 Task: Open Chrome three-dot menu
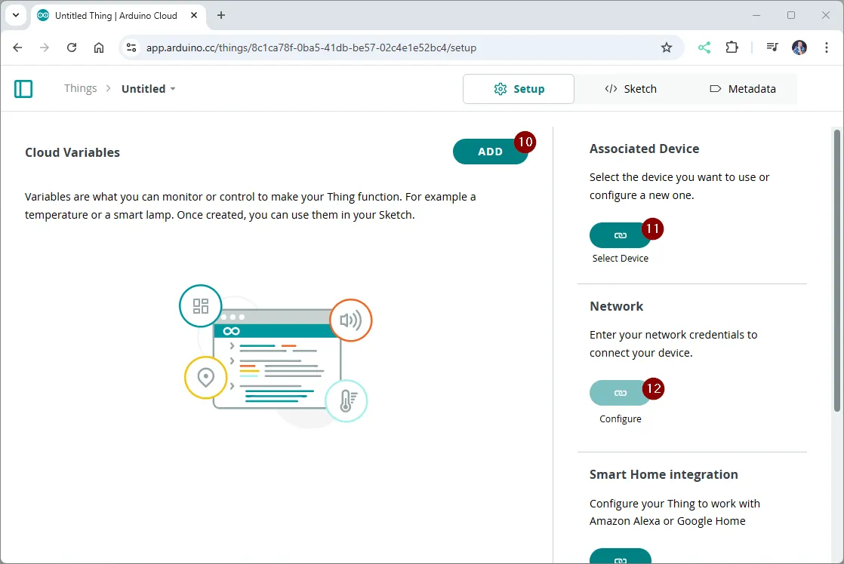pos(825,48)
